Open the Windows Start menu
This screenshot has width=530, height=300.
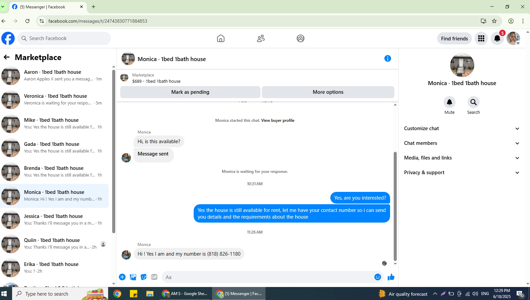pos(4,294)
